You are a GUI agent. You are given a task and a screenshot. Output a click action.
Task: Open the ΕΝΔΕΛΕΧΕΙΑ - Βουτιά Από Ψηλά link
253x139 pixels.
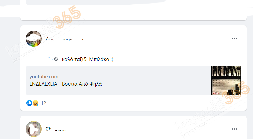(66, 84)
